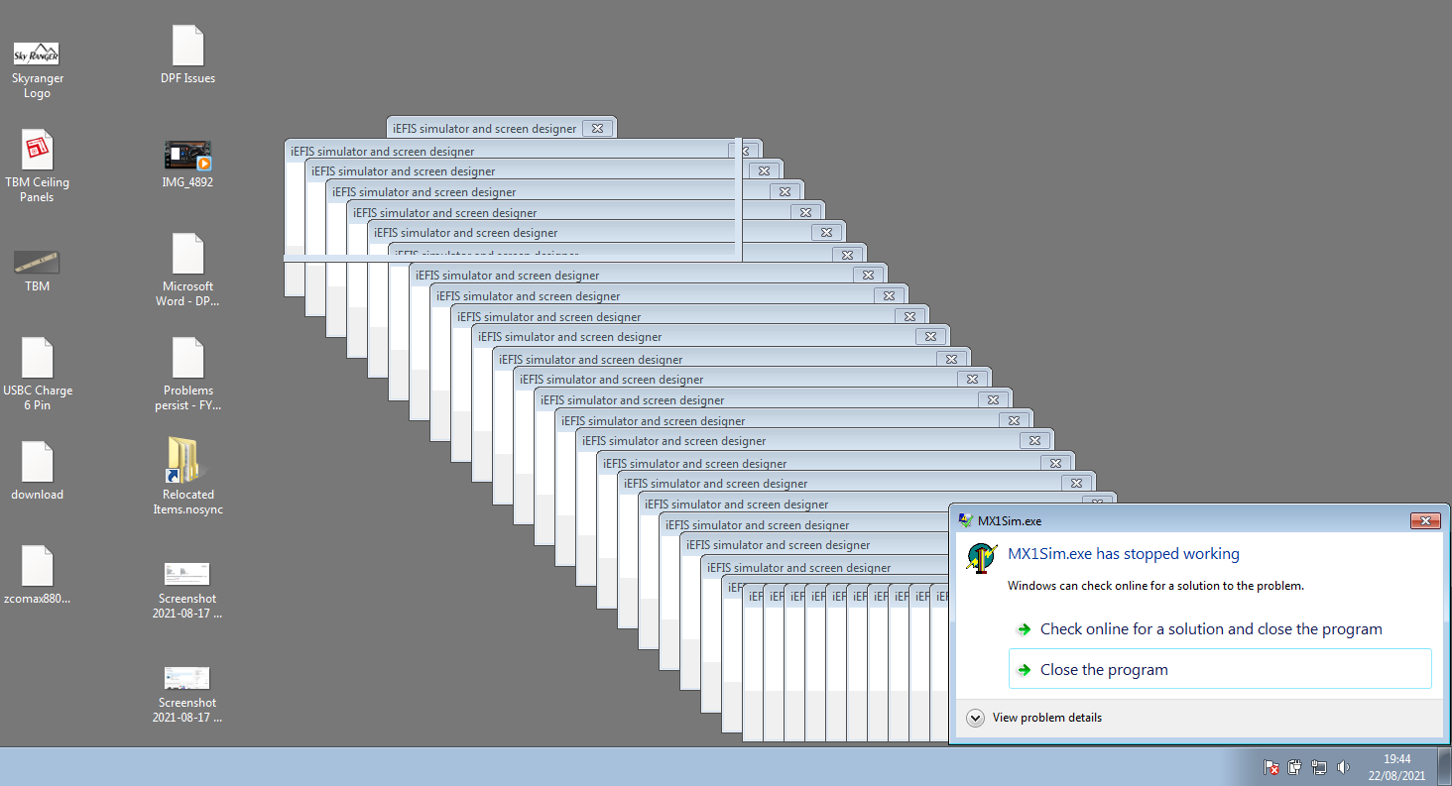Select the Skyranger Logo desktop icon
This screenshot has height=786, width=1452.
[x=37, y=69]
